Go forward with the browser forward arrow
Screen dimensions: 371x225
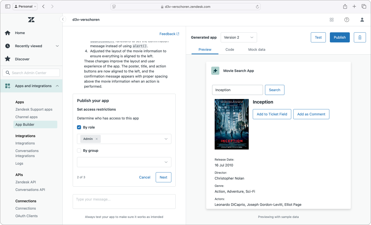(52, 6)
